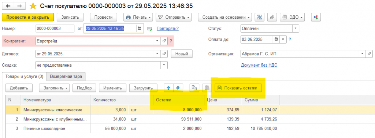375x138 pixels.
Task: Copy rows with the copy icon
Action: 194,88
